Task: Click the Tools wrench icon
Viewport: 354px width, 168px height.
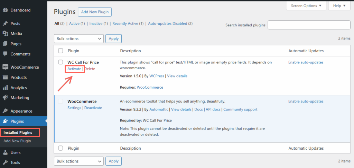Action: coord(5,162)
